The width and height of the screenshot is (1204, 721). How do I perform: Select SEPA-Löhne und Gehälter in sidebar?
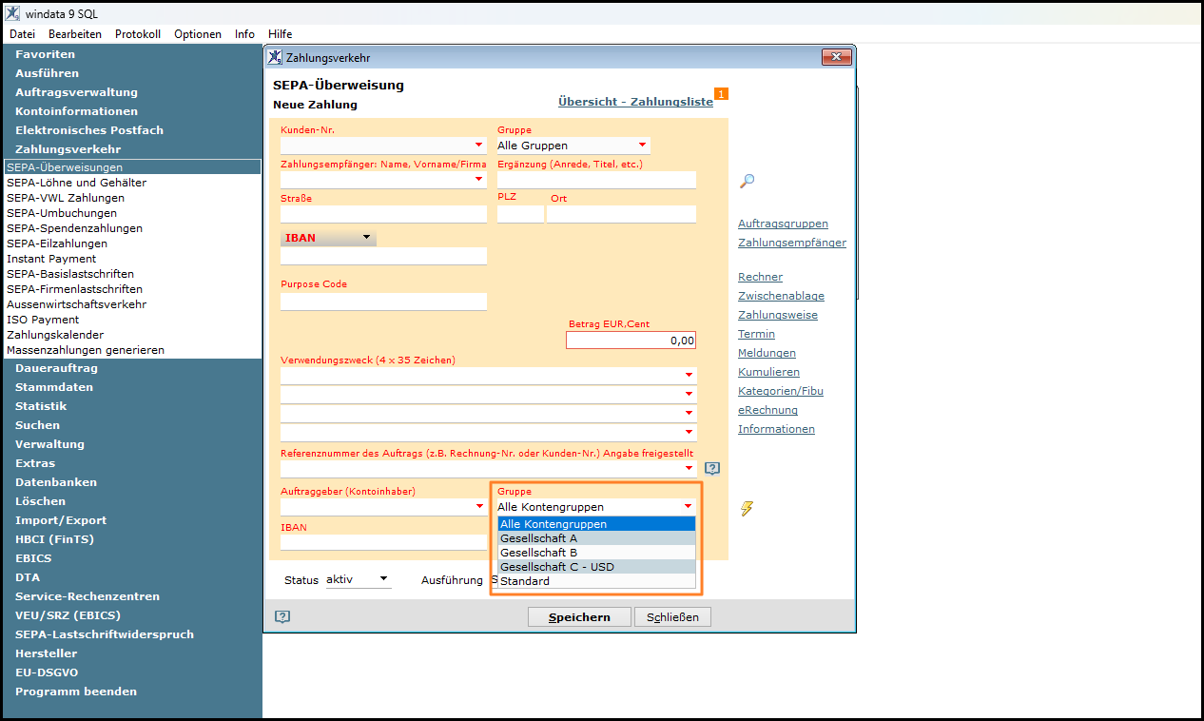77,183
